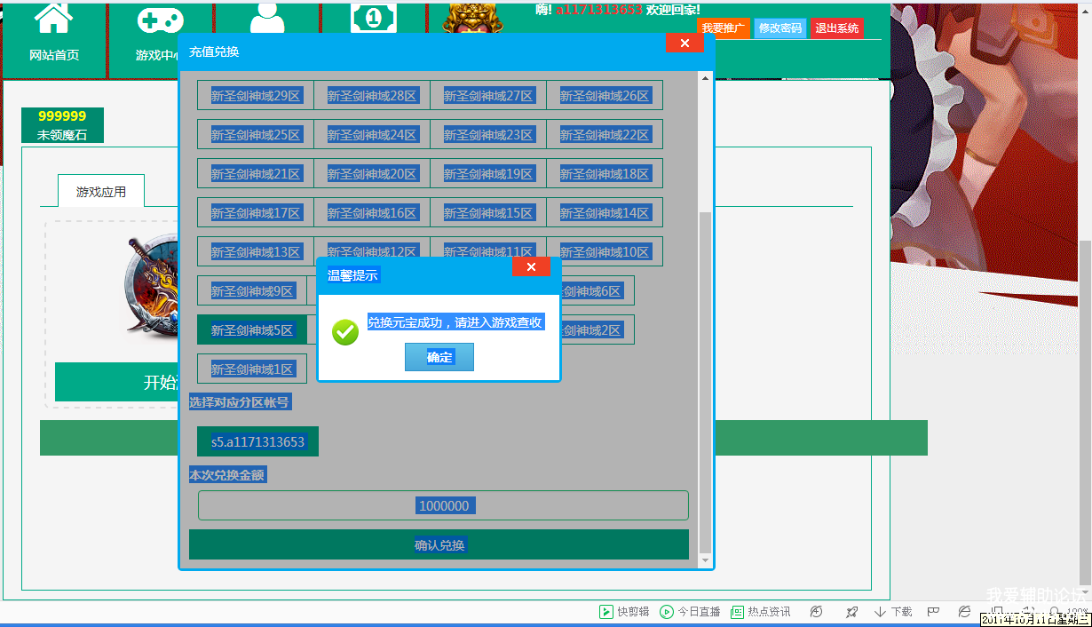Open the 下载 downloads in status bar

(893, 612)
